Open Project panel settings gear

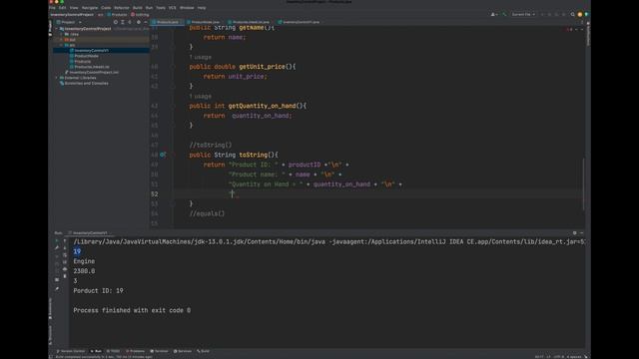point(139,22)
